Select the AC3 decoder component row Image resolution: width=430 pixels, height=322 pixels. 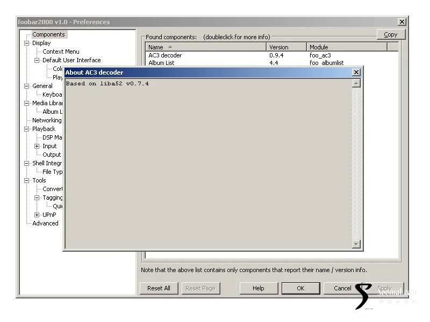click(272, 55)
